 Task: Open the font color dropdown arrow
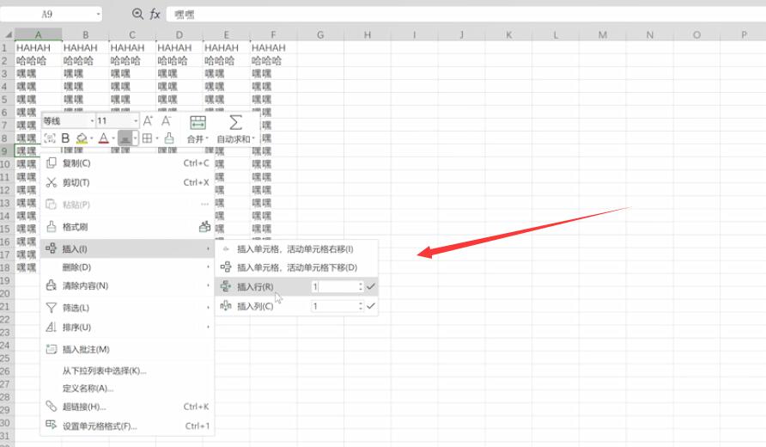coord(112,138)
